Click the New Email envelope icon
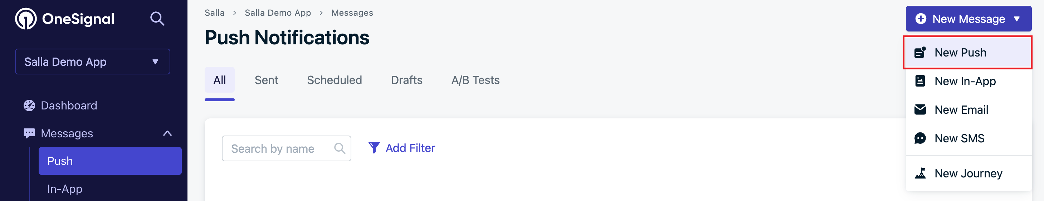Screen dimensions: 1044x201 [x=920, y=109]
